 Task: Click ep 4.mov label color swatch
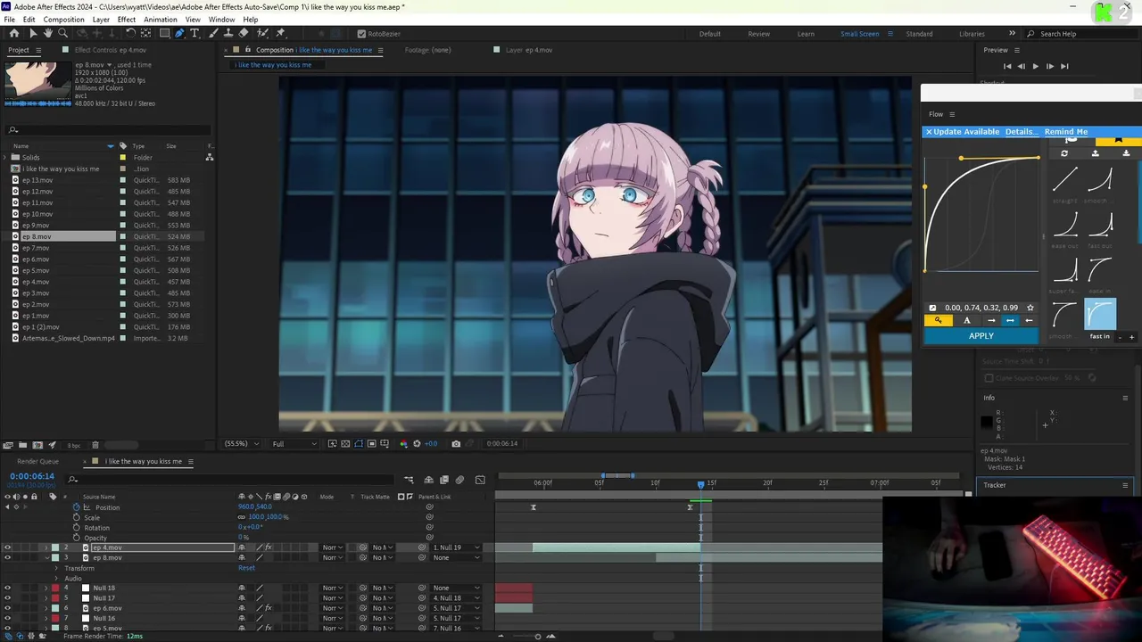point(55,547)
